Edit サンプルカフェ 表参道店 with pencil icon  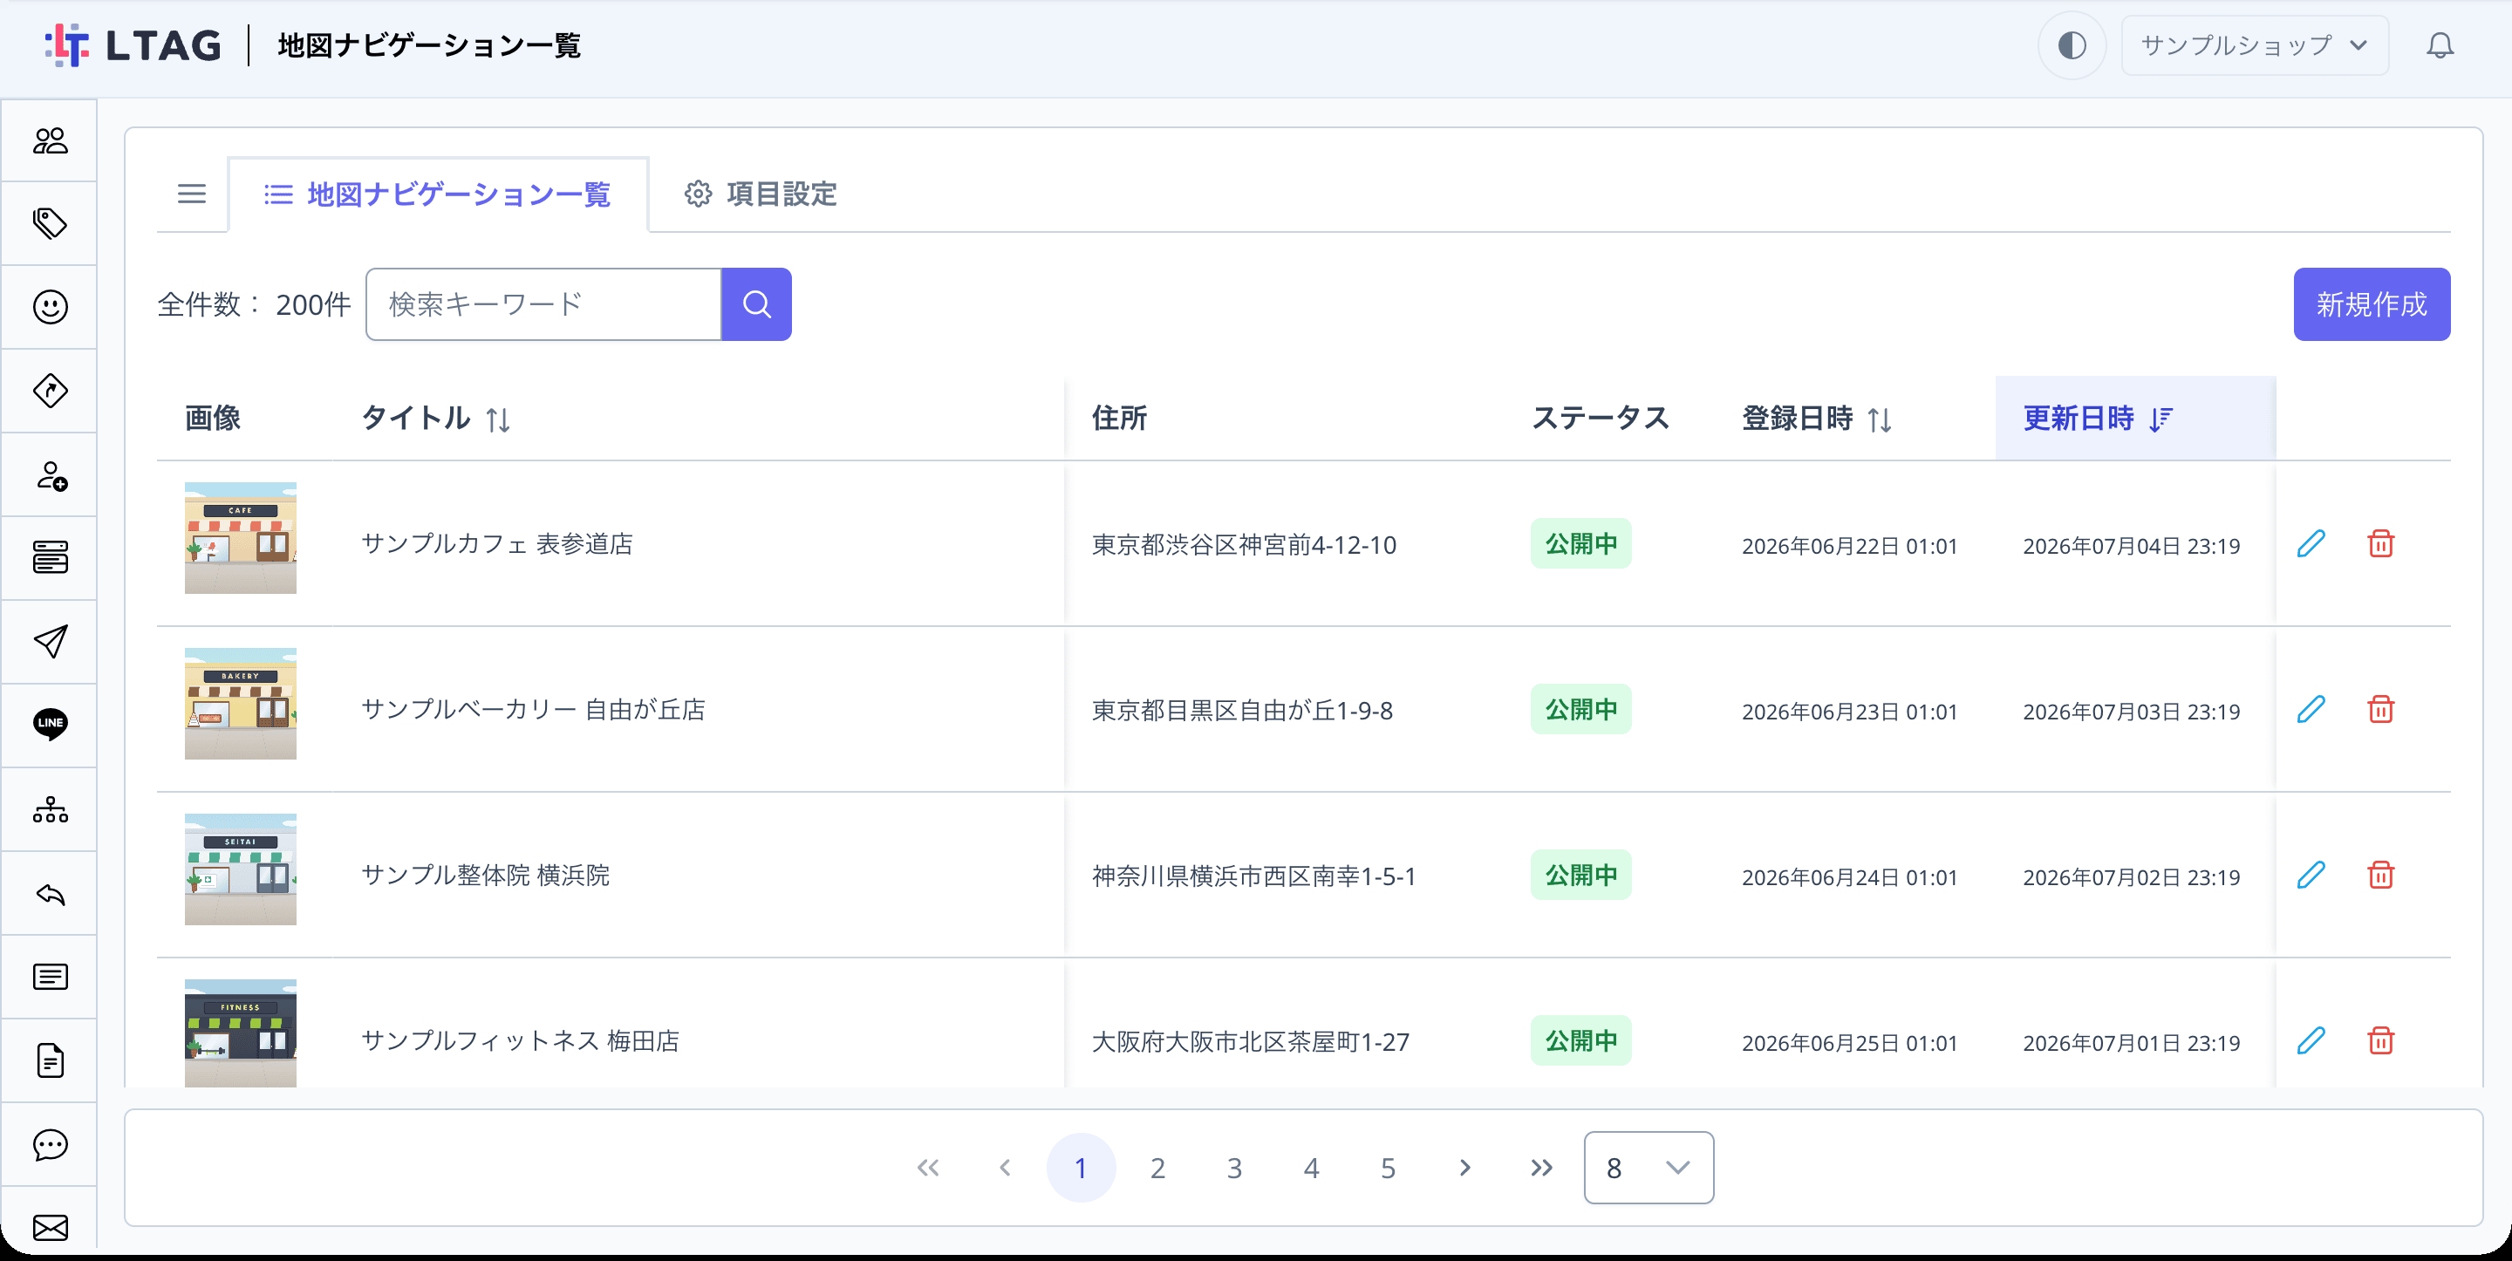pyautogui.click(x=2311, y=543)
